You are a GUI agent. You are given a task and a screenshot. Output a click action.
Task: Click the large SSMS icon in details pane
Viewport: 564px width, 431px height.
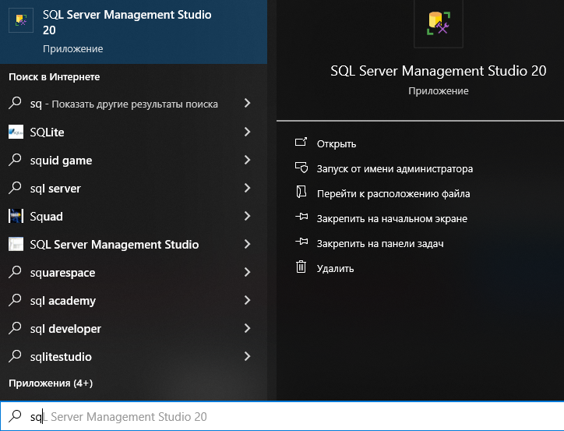[x=439, y=23]
